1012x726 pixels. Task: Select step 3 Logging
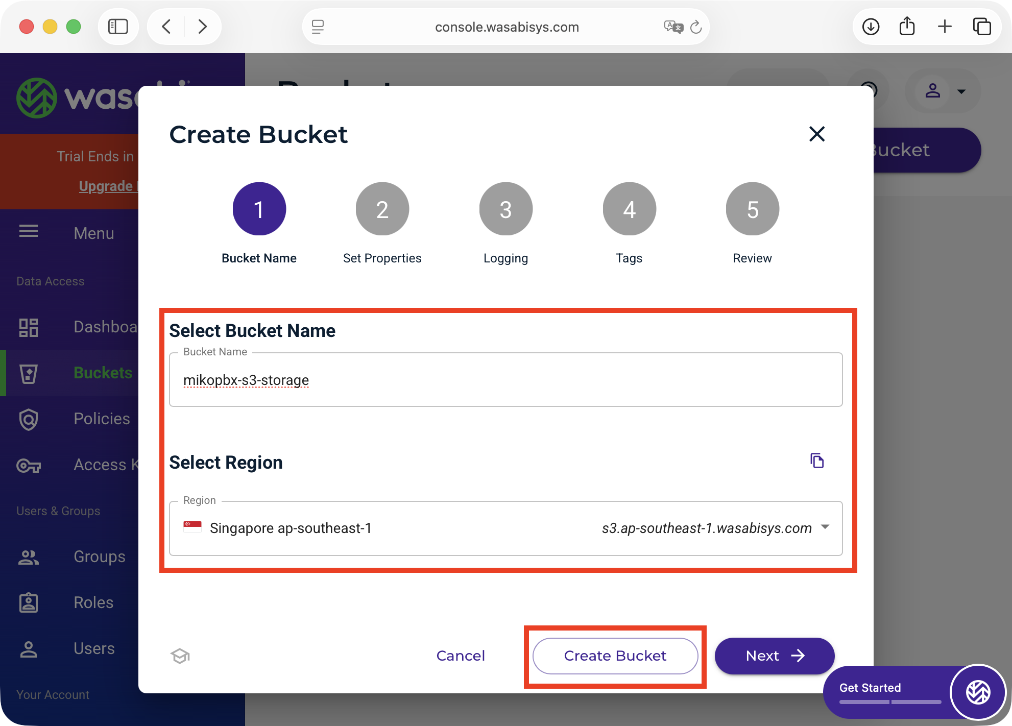(x=505, y=209)
